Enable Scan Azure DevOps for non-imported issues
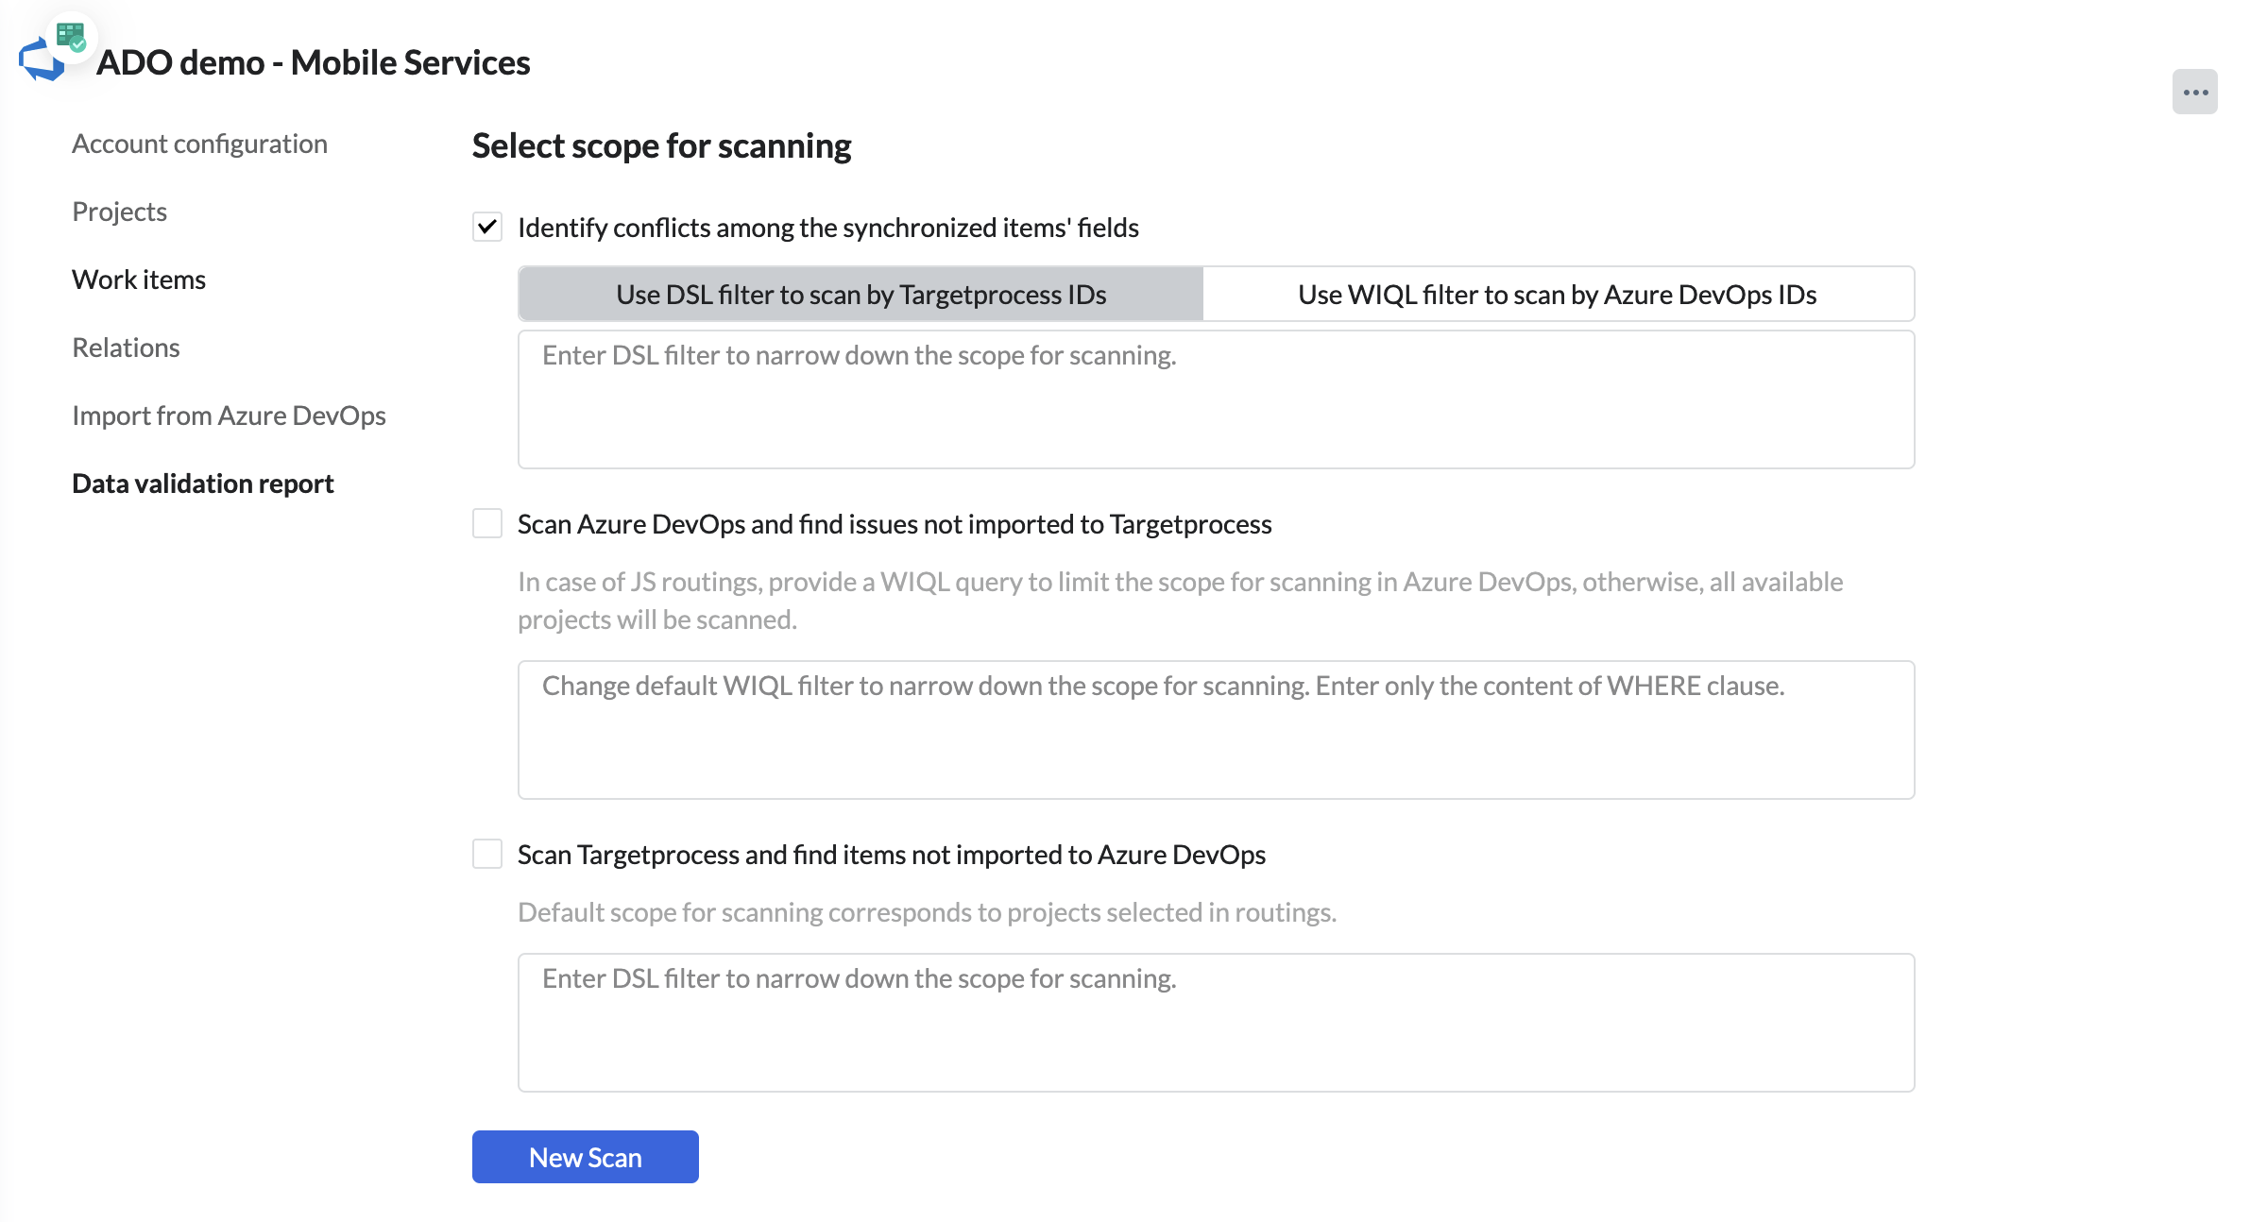Image resolution: width=2267 pixels, height=1222 pixels. [487, 523]
